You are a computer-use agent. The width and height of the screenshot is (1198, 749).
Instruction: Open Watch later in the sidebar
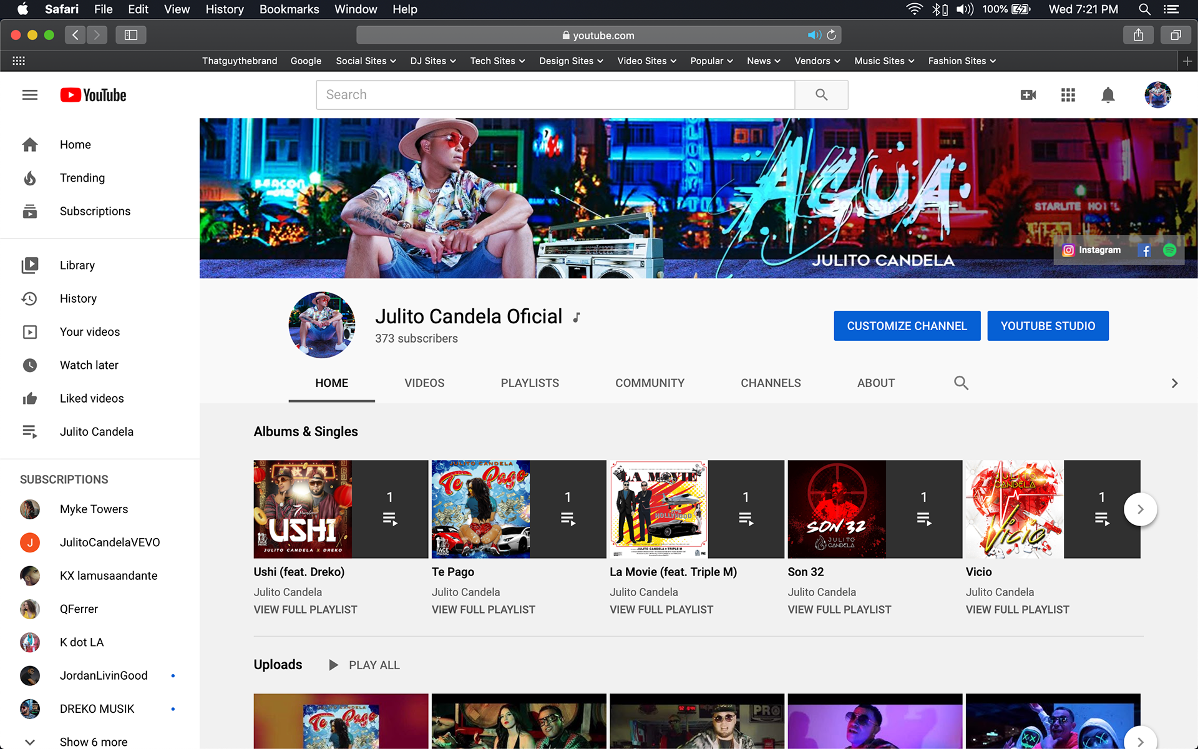89,365
